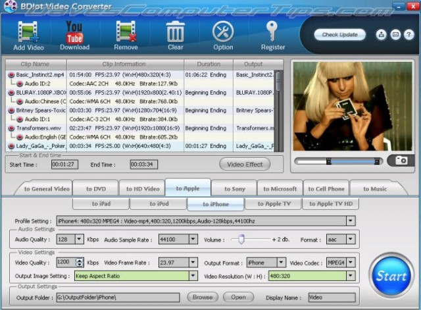
Task: Select the to Cell Phone tab
Action: [326, 189]
